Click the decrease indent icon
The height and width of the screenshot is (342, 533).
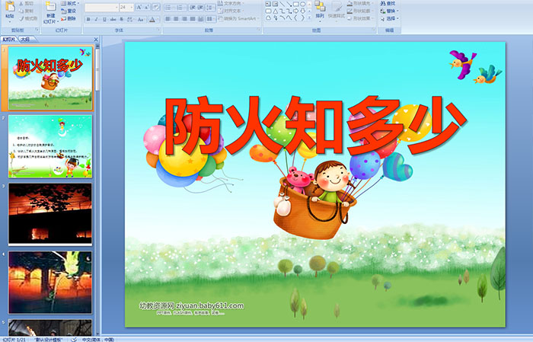[193, 8]
